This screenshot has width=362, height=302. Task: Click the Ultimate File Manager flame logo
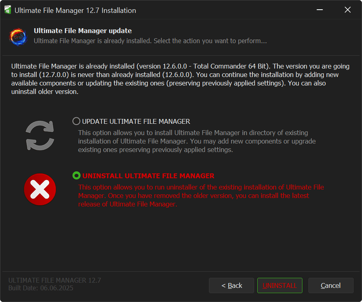click(18, 36)
